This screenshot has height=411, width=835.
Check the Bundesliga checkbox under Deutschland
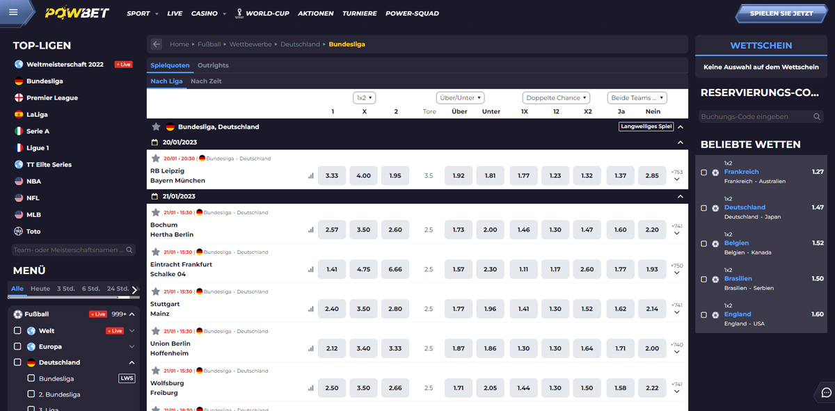tap(31, 378)
